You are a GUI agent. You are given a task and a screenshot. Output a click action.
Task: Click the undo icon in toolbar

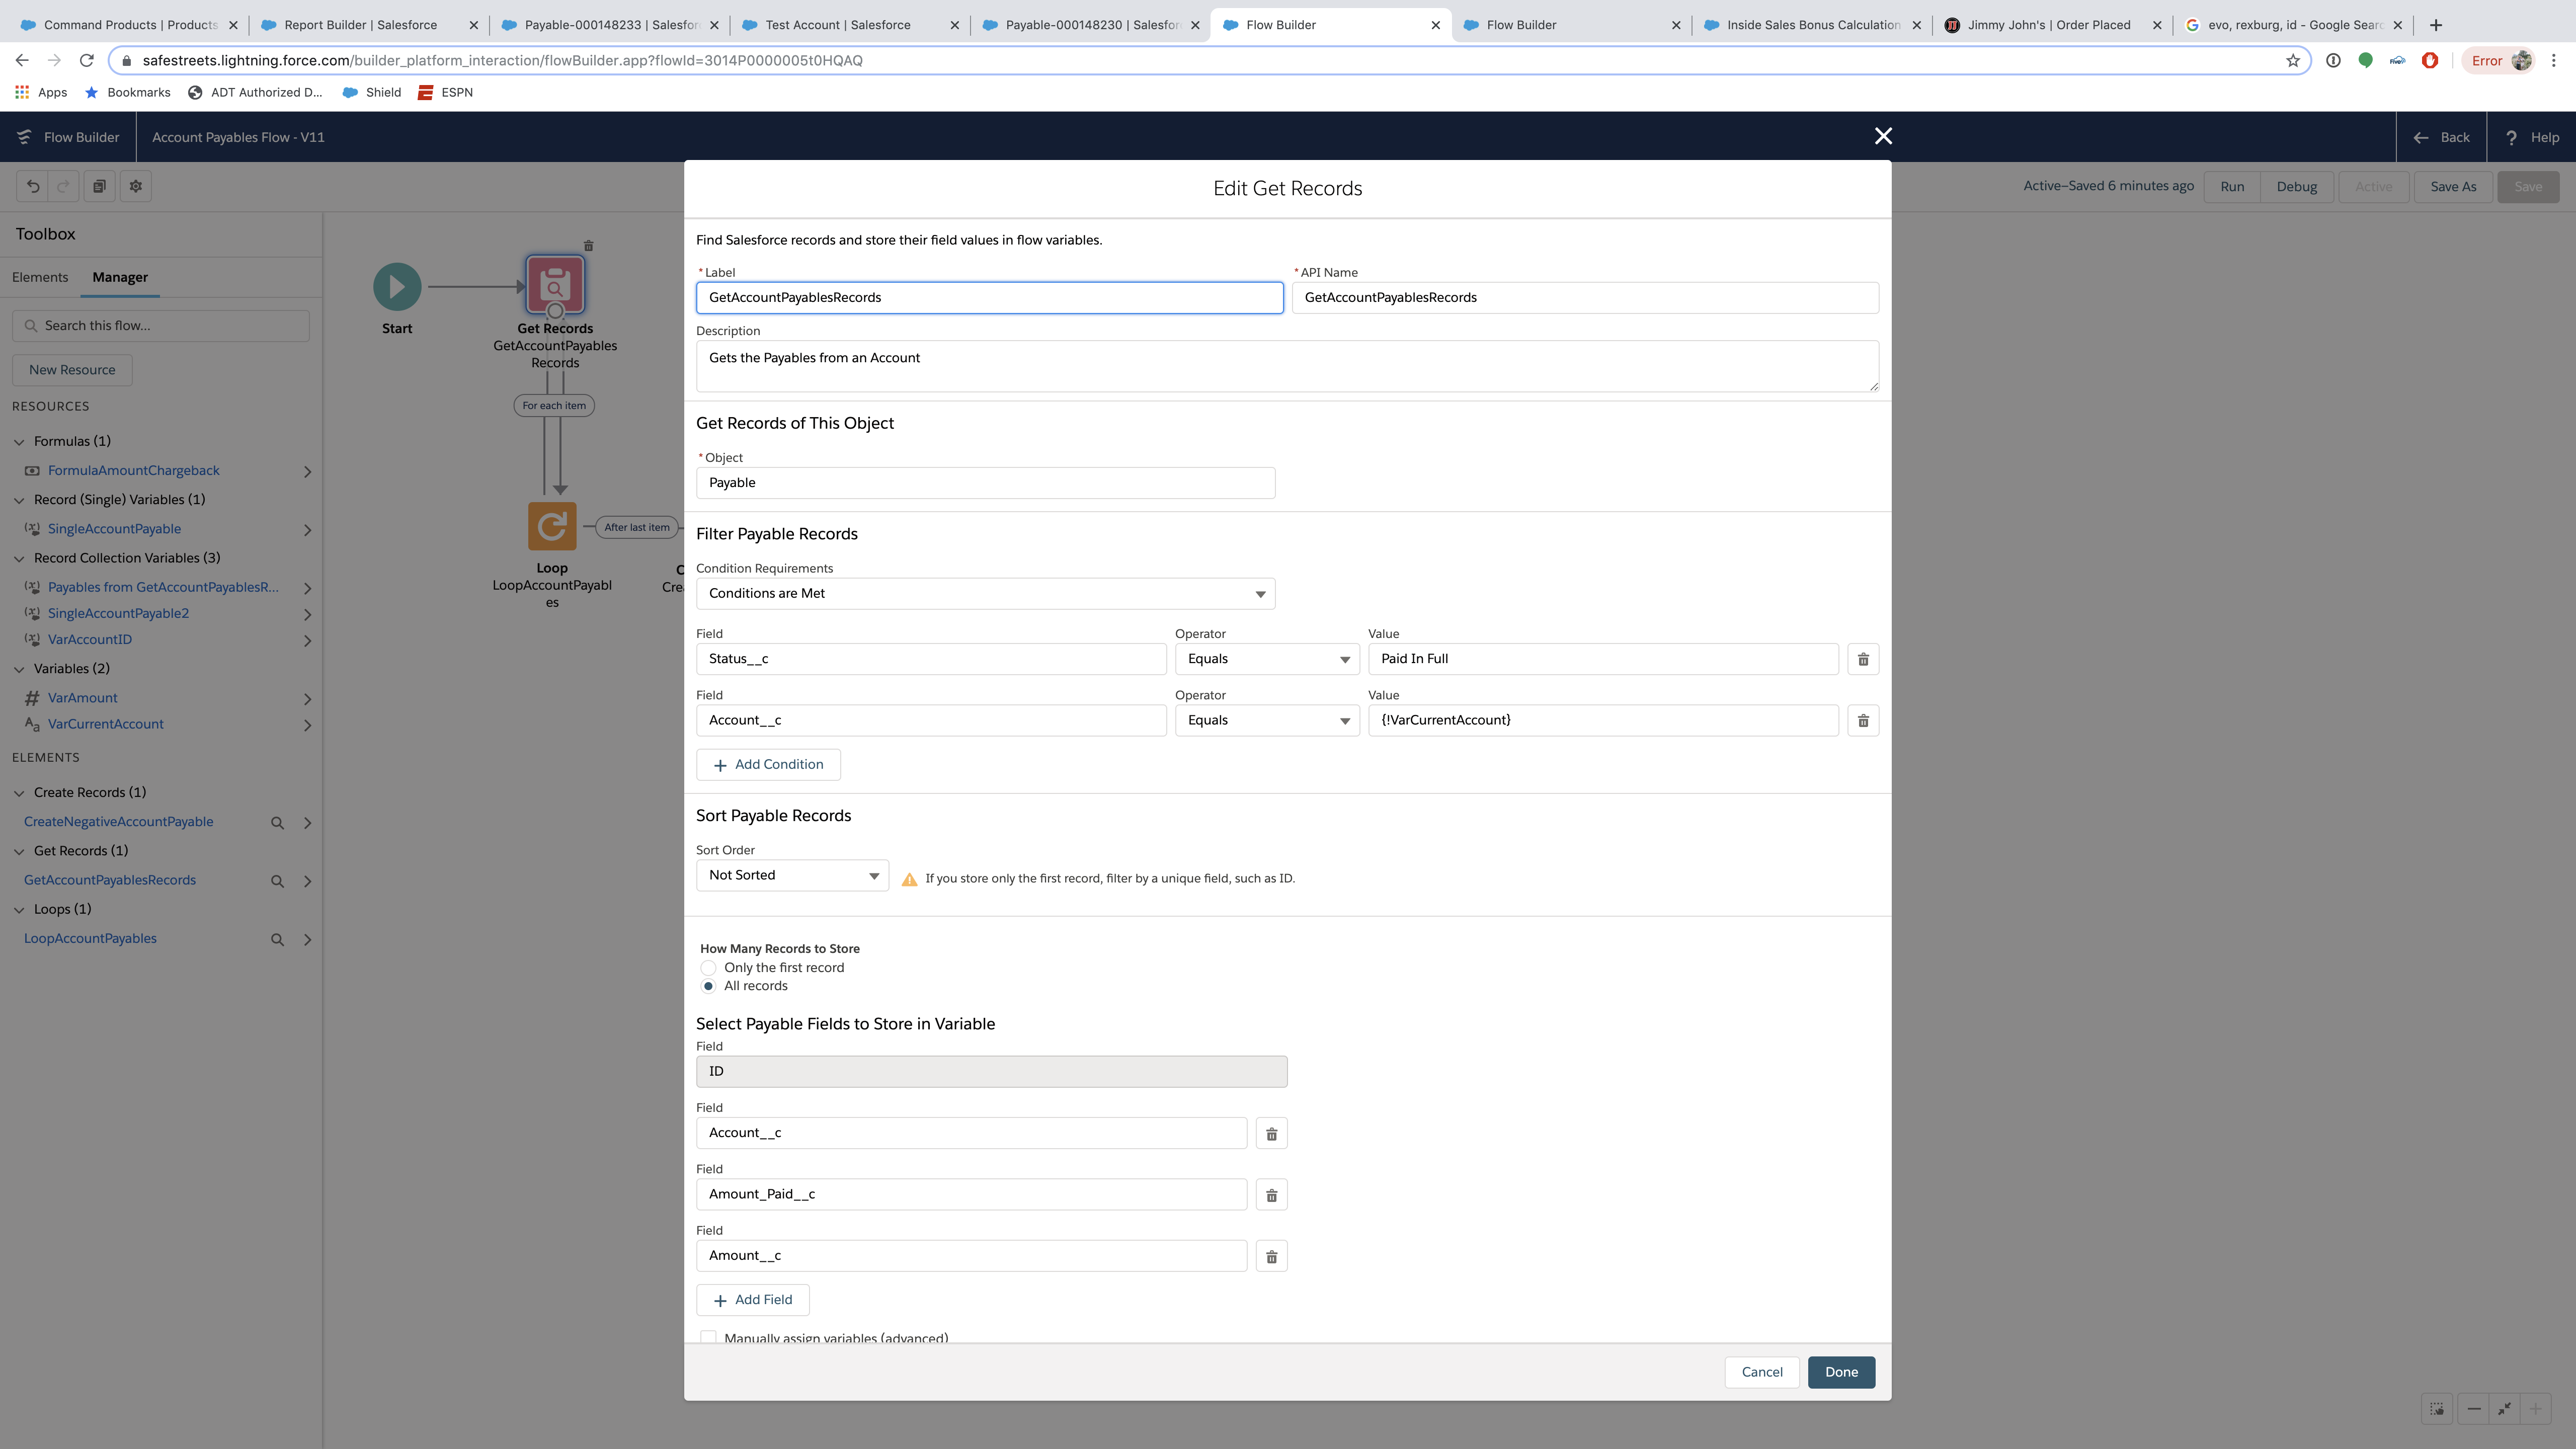click(33, 186)
